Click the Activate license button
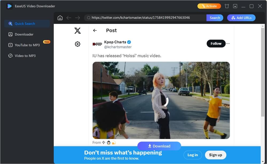This screenshot has width=267, height=164. click(209, 6)
